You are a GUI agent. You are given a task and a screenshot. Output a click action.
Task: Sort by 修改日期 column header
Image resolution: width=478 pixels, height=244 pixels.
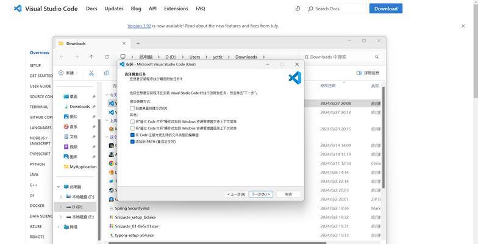328,86
